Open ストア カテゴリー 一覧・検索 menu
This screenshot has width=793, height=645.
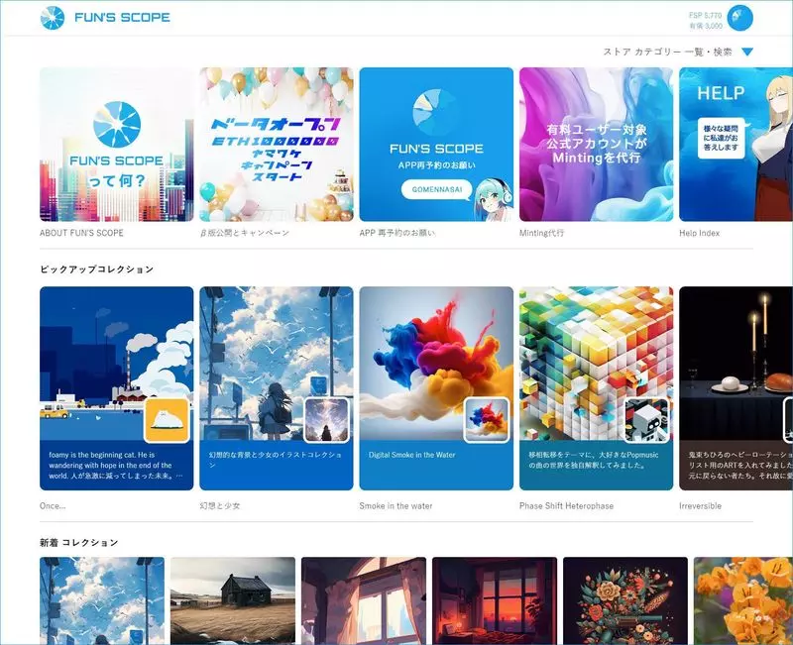coord(667,53)
